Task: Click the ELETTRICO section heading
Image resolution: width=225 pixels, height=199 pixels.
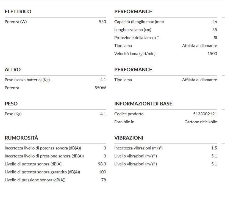Action: 18,12
